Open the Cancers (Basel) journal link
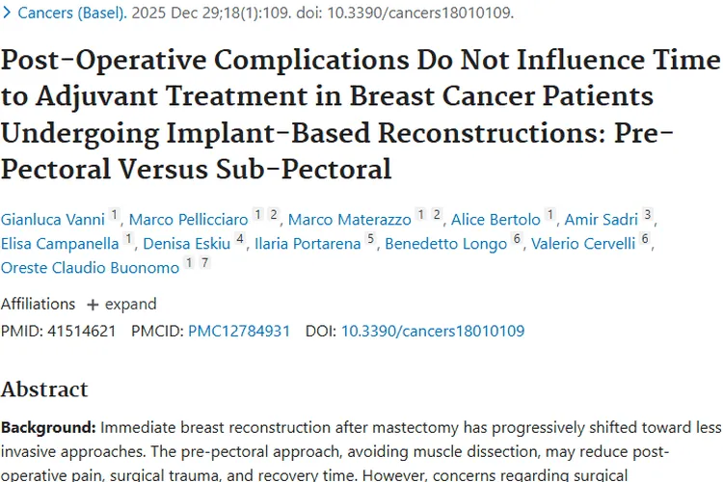723x482 pixels. pos(72,13)
